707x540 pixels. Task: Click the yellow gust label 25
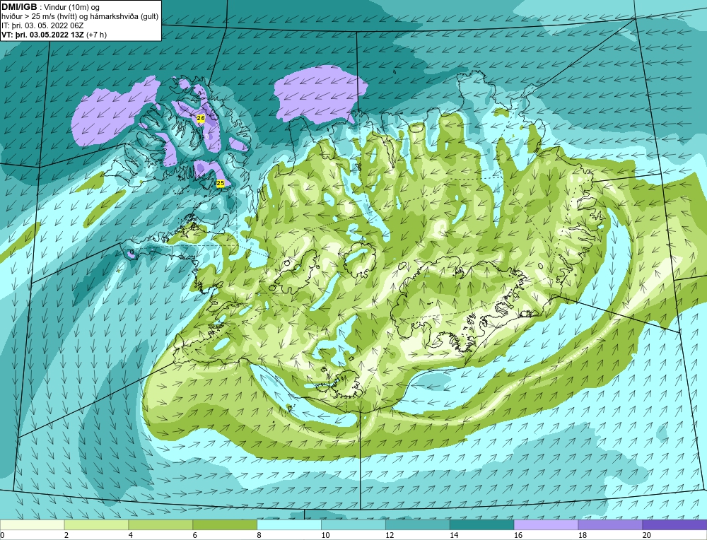pos(221,183)
